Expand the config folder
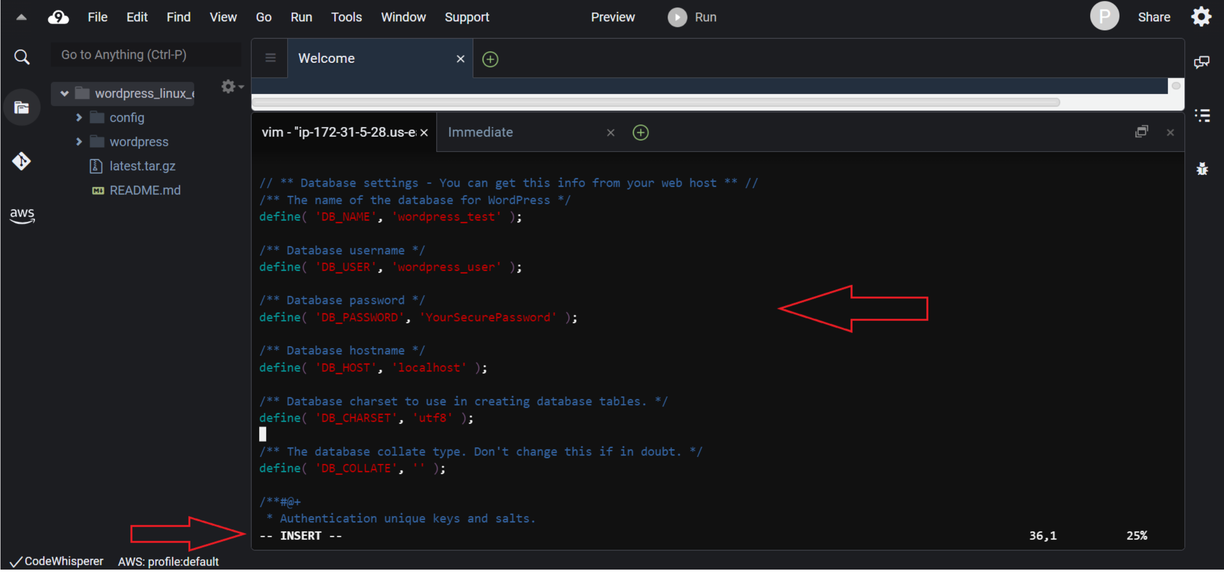This screenshot has width=1224, height=572. pyautogui.click(x=79, y=117)
